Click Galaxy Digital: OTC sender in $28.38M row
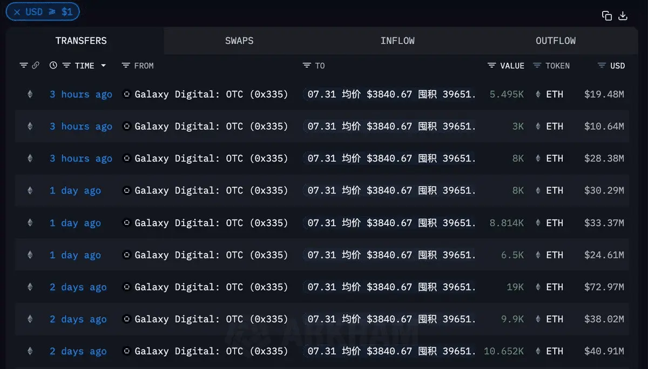 coord(211,158)
